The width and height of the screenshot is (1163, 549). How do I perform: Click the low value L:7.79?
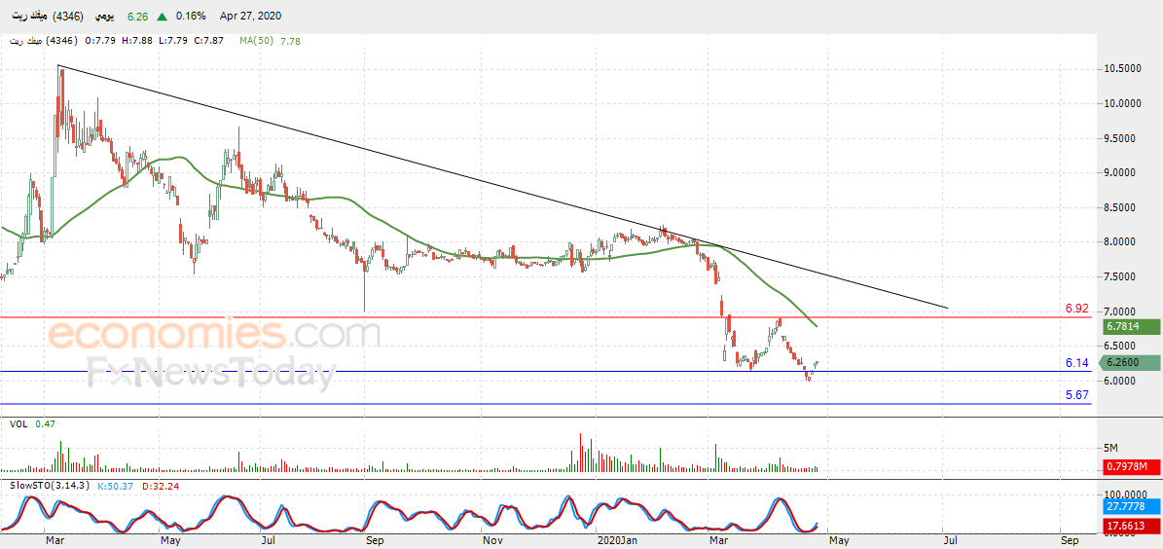coord(171,42)
